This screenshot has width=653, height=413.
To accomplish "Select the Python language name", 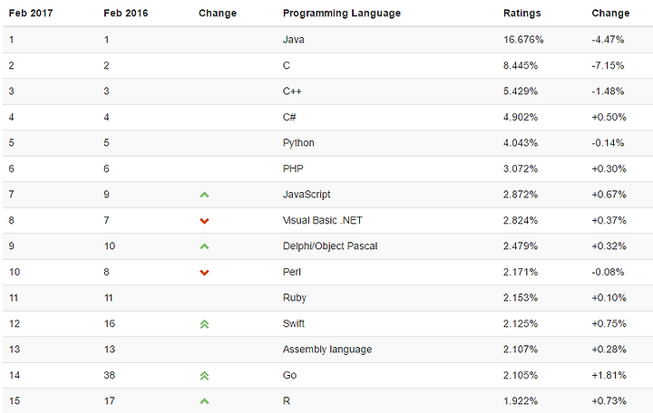I will pos(298,143).
